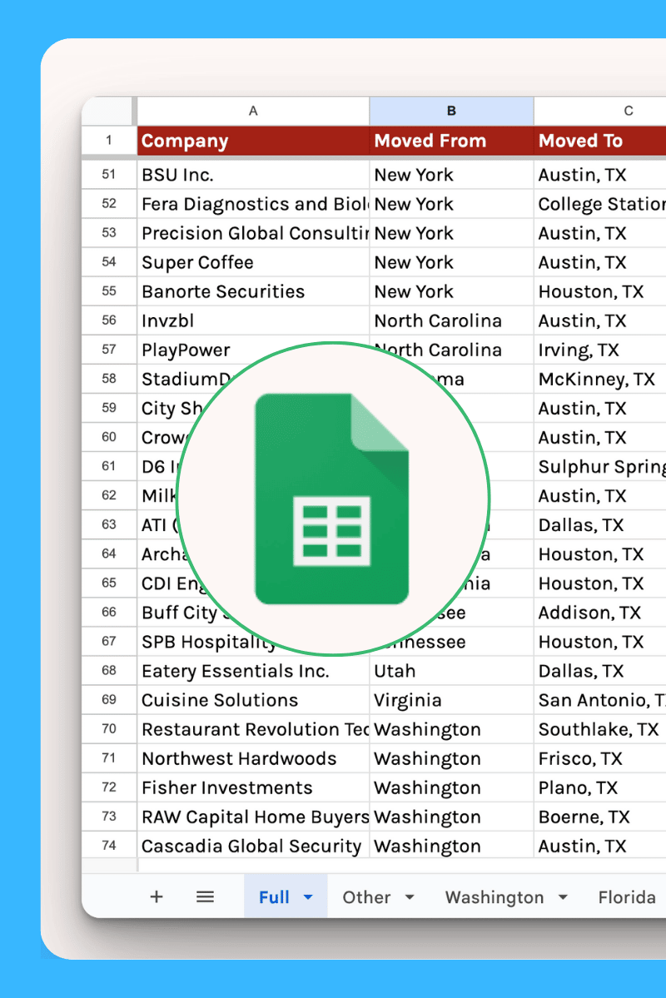Click the Cascadia Global Security cell
This screenshot has width=666, height=998.
coord(253,845)
